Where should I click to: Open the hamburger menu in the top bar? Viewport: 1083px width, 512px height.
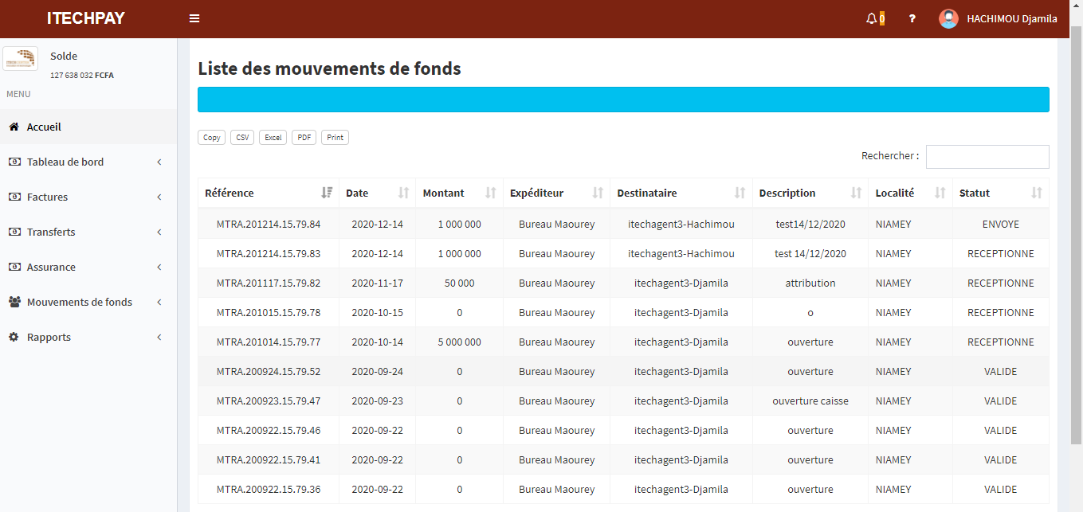pyautogui.click(x=194, y=18)
